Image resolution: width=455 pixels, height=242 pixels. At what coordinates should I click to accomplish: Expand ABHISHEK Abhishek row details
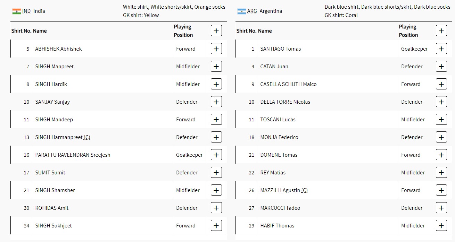(x=216, y=49)
